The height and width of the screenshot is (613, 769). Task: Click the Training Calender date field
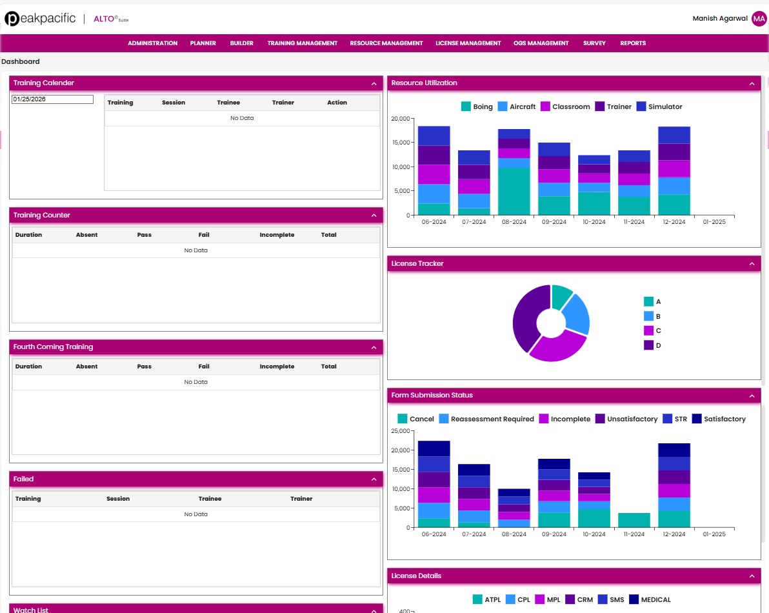(x=52, y=99)
